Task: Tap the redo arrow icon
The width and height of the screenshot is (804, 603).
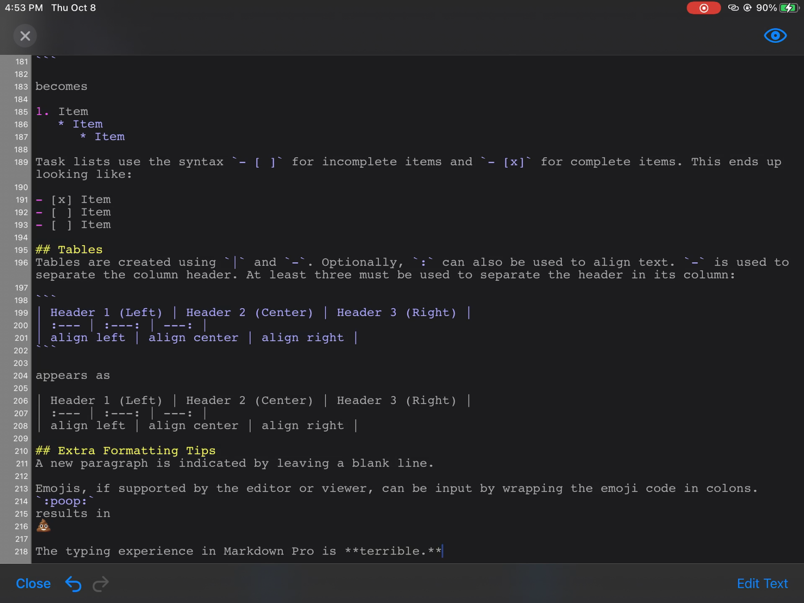Action: click(x=100, y=584)
